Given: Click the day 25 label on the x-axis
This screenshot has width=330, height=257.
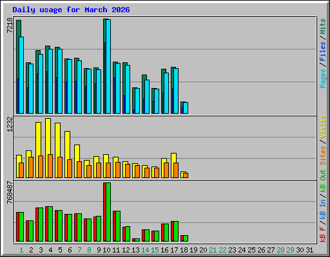Looking at the screenshot, I should (251, 250).
